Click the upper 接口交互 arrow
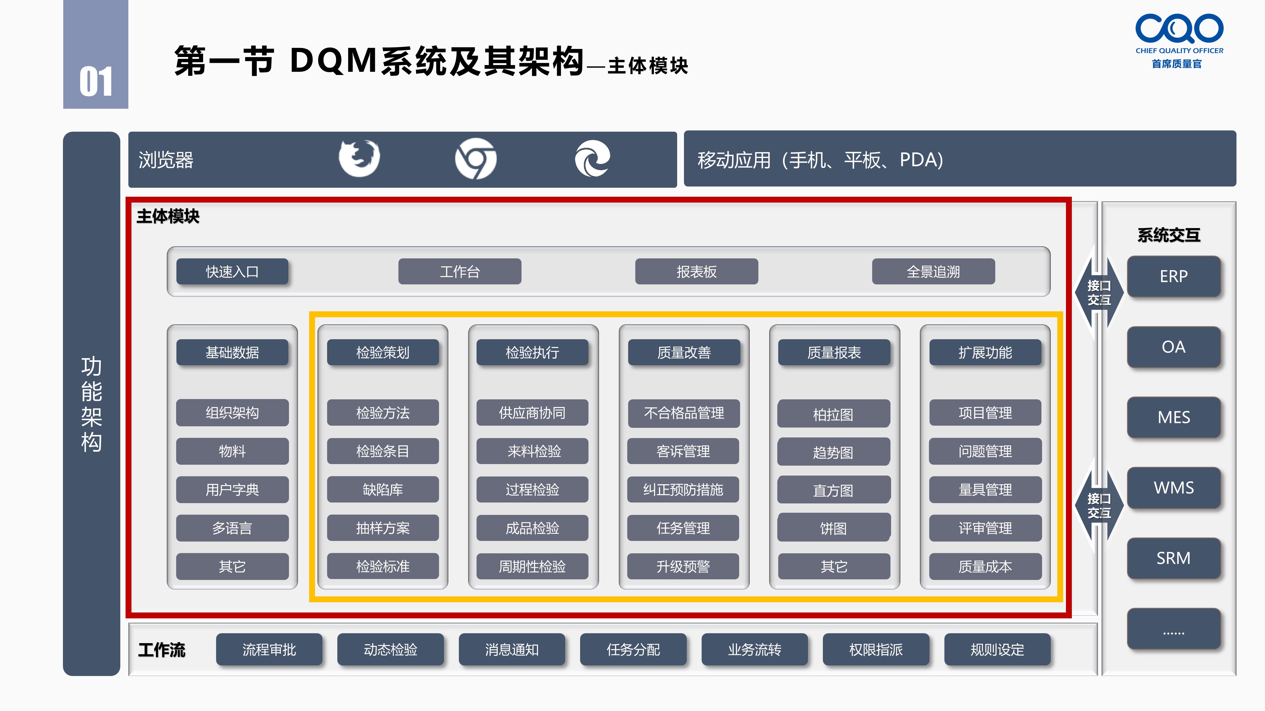Image resolution: width=1265 pixels, height=711 pixels. click(x=1099, y=292)
